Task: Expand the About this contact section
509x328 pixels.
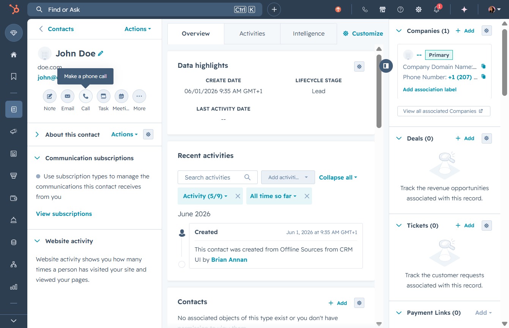Action: (x=37, y=134)
